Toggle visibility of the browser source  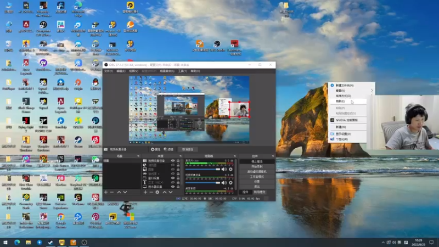pos(173,165)
